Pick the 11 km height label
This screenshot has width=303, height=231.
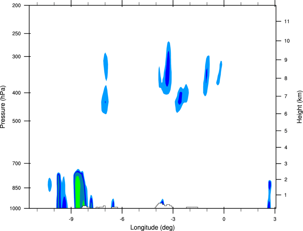(287, 21)
